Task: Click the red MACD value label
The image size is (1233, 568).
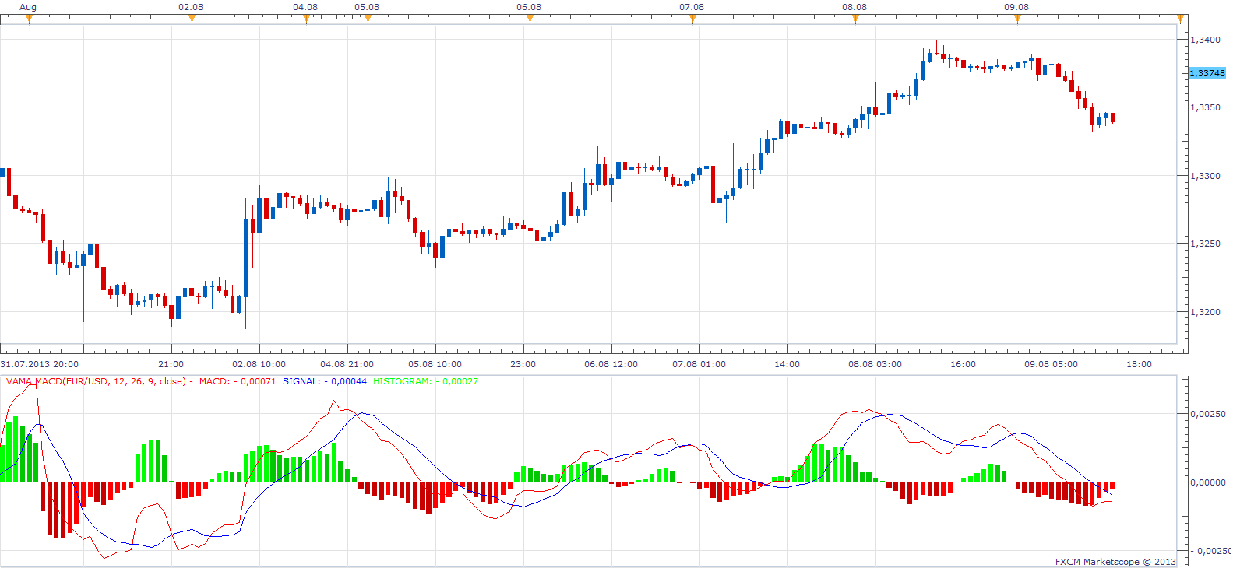Action: coord(238,381)
